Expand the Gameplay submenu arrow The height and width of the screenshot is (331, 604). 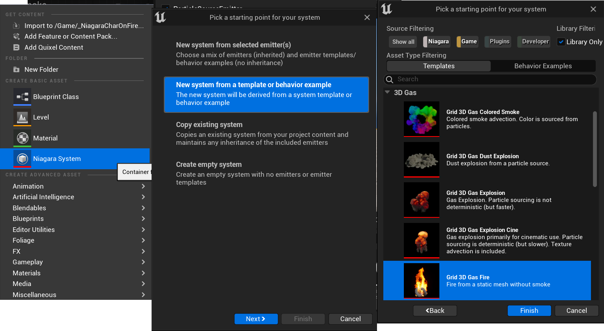(x=143, y=262)
